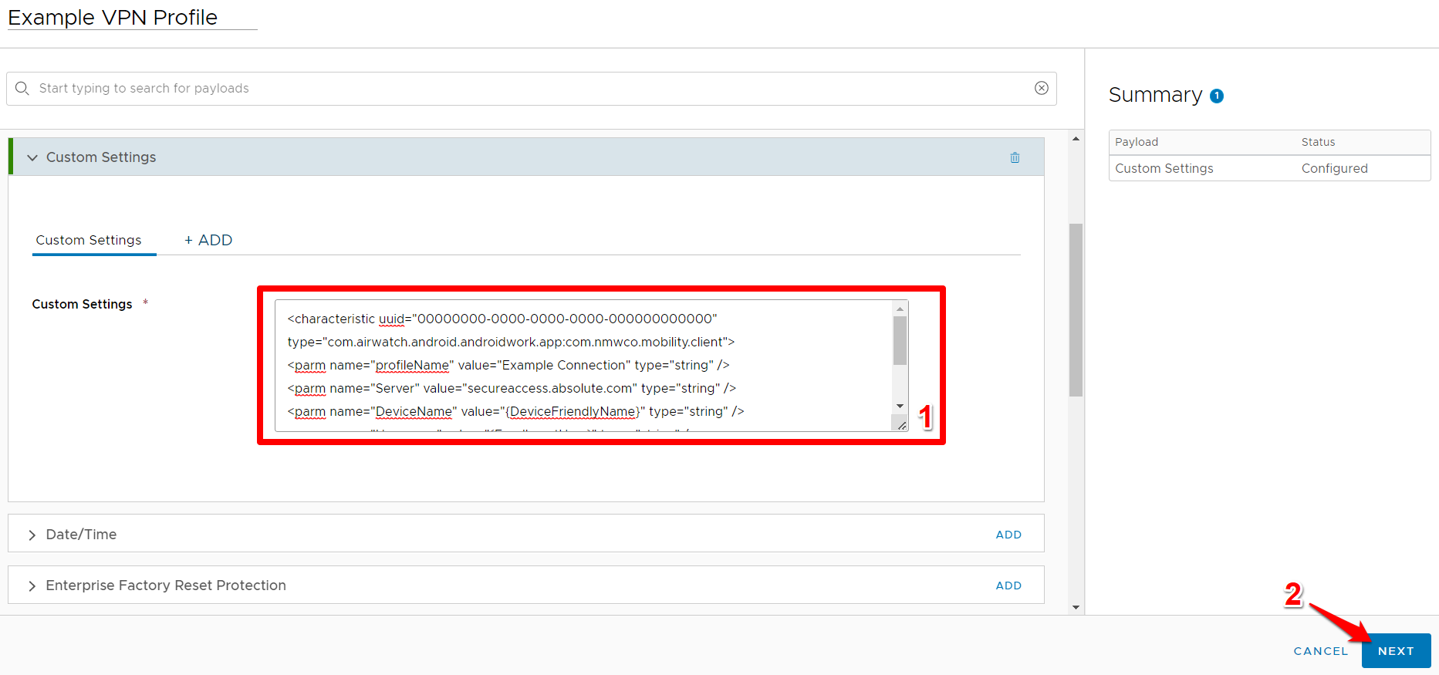Click the payload list scroll up arrow
1439x675 pixels.
(1076, 139)
